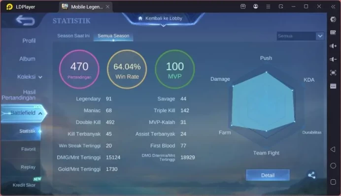Open Kredit Skor menu item
Image resolution: width=341 pixels, height=196 pixels.
(24, 185)
